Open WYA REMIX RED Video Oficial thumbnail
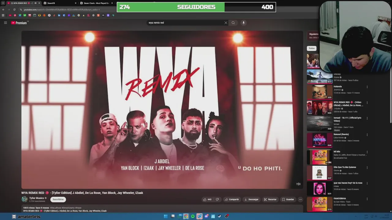Image resolution: width=392 pixels, height=220 pixels. 319,108
